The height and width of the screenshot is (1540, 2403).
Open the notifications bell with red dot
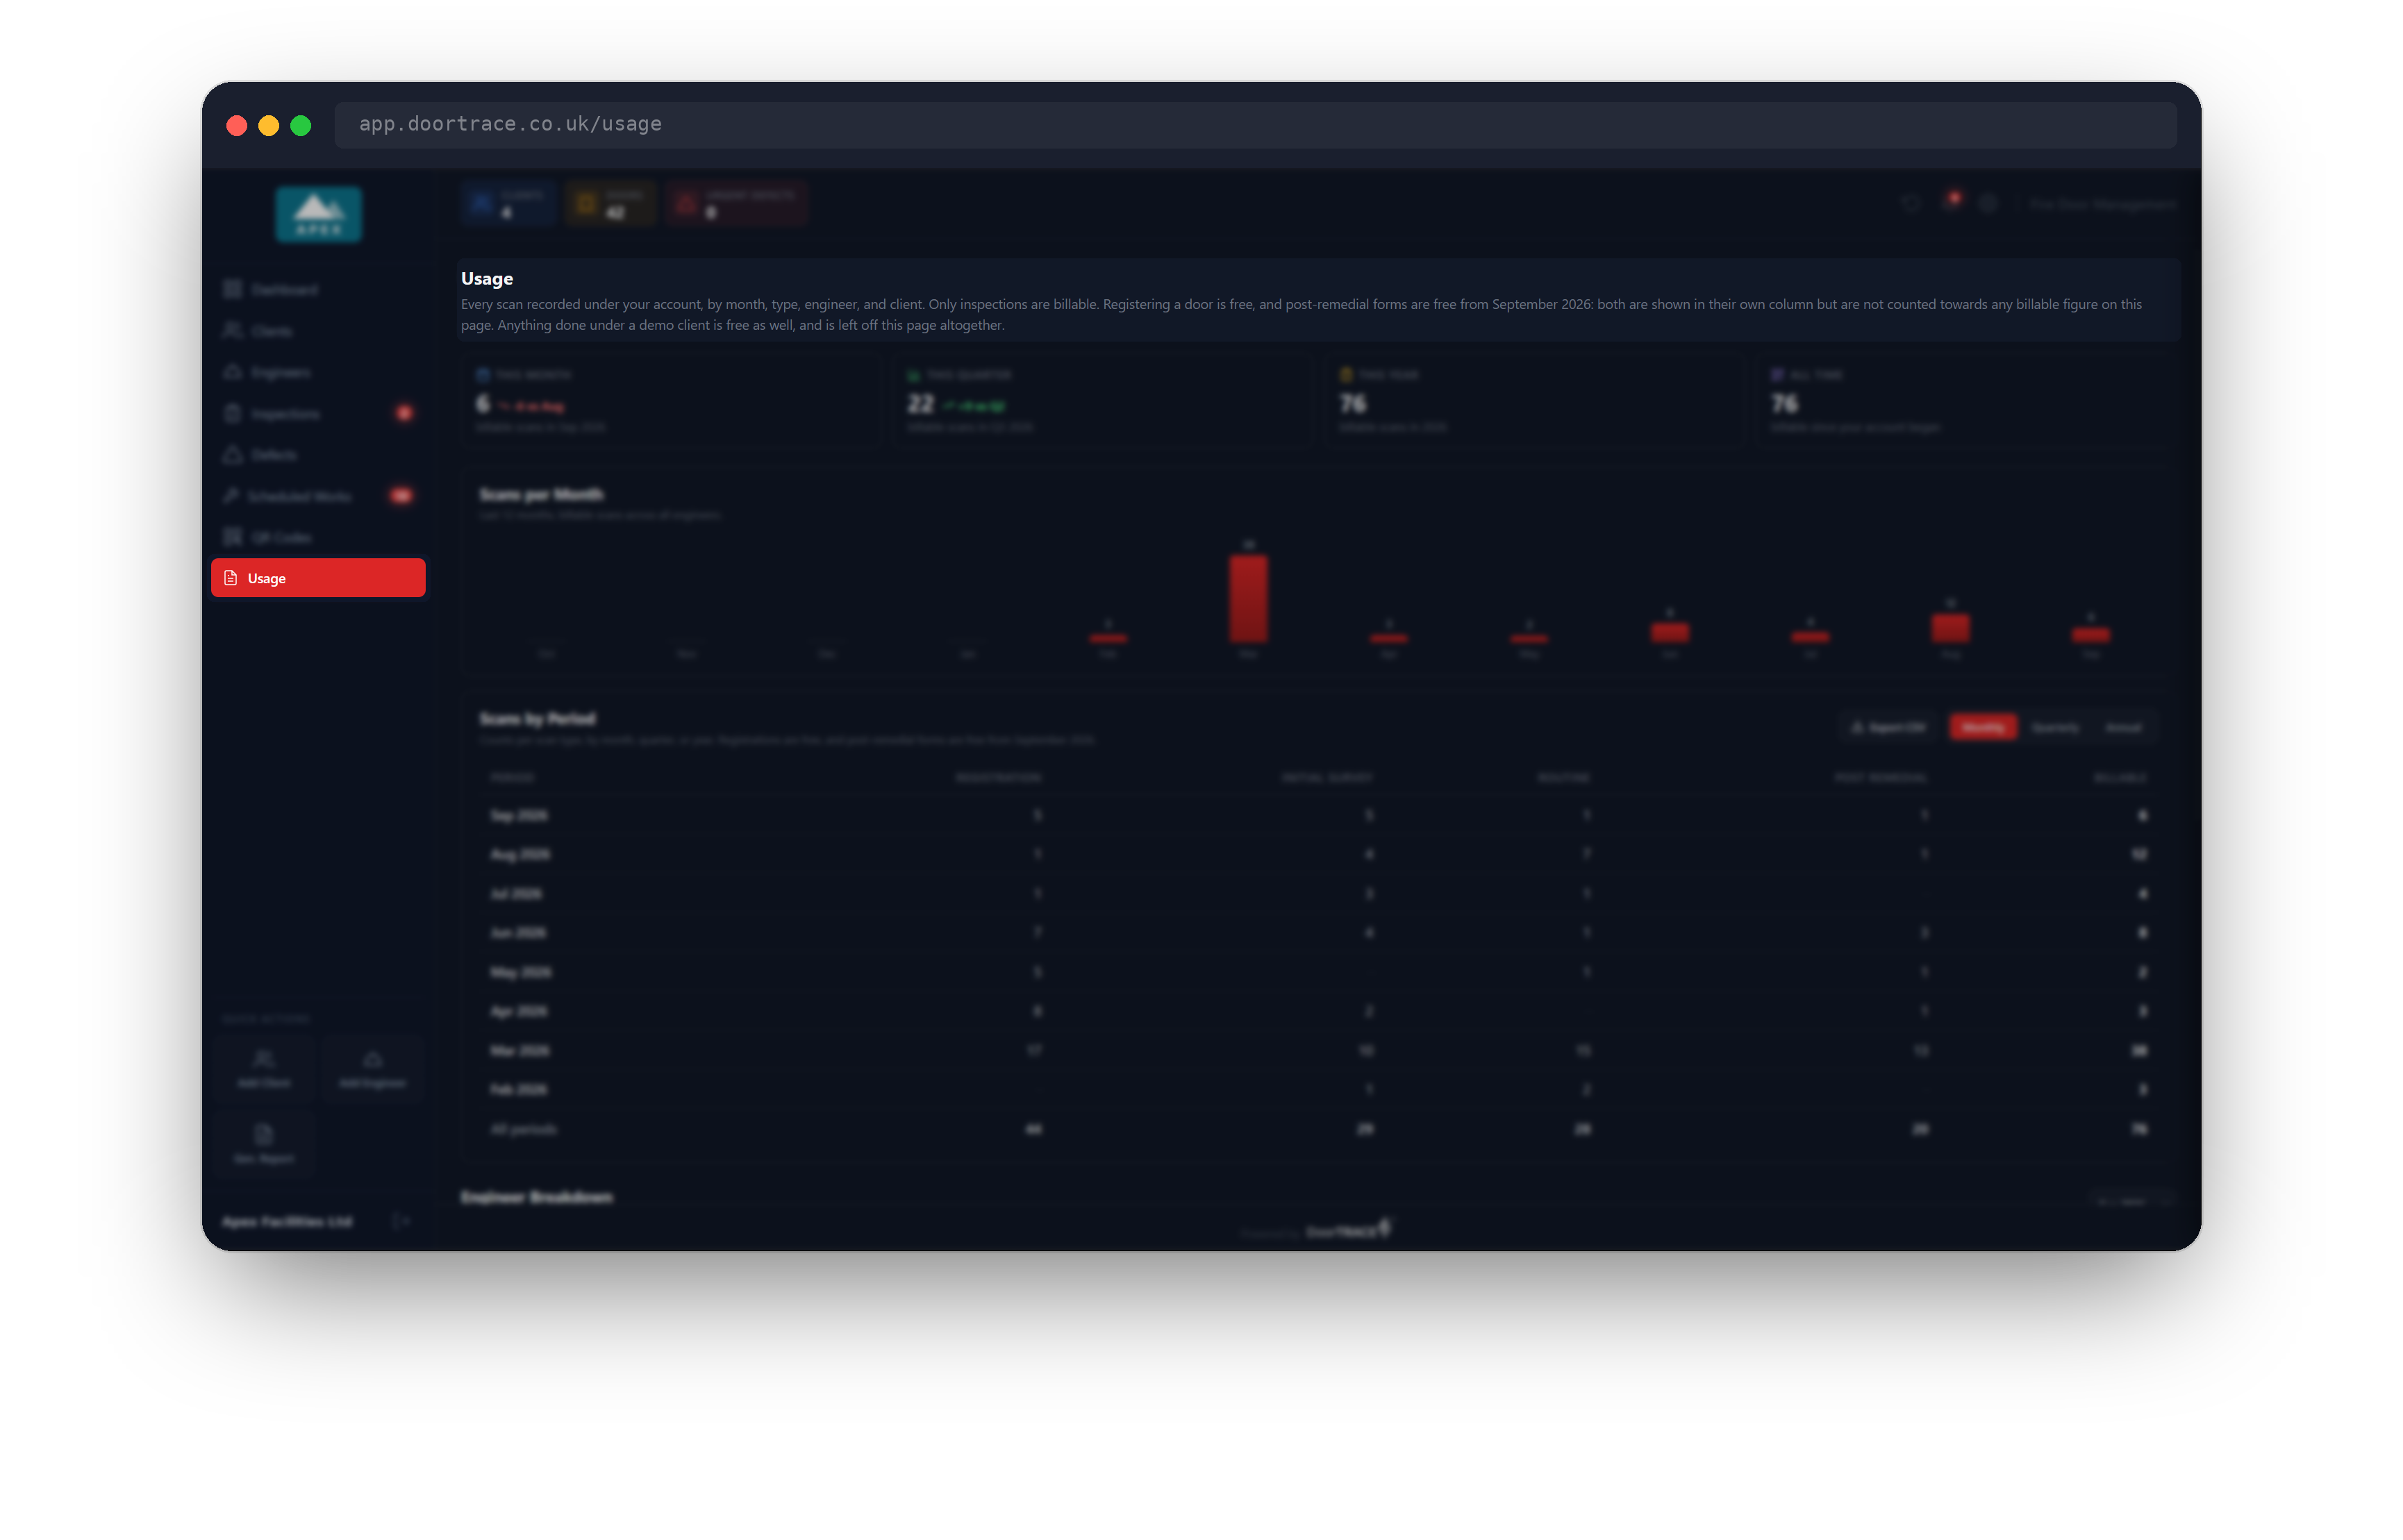point(1950,203)
